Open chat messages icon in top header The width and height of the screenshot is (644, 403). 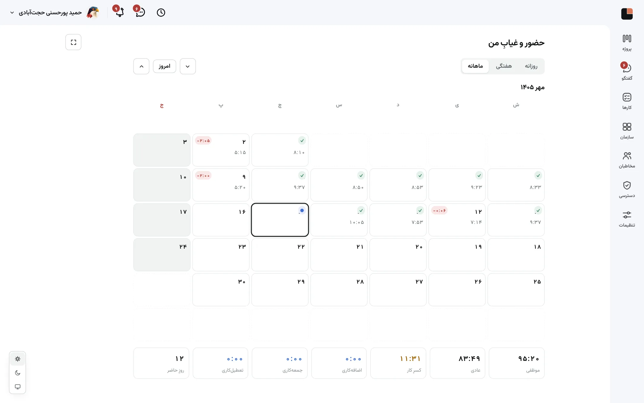140,13
